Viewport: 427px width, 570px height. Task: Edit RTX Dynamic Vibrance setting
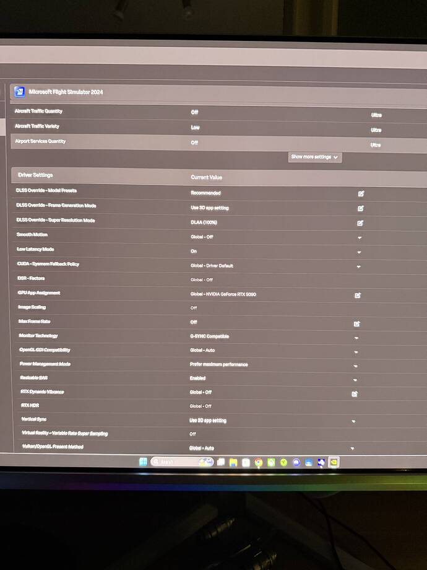tap(355, 393)
